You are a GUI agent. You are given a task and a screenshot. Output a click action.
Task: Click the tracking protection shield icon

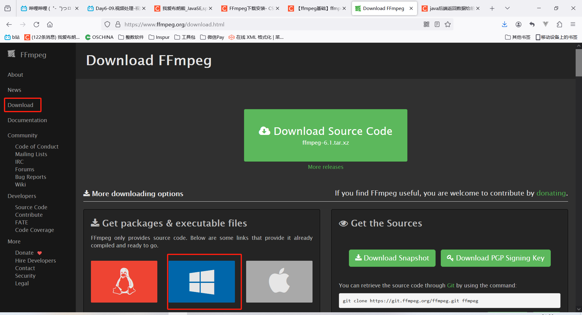tap(107, 25)
